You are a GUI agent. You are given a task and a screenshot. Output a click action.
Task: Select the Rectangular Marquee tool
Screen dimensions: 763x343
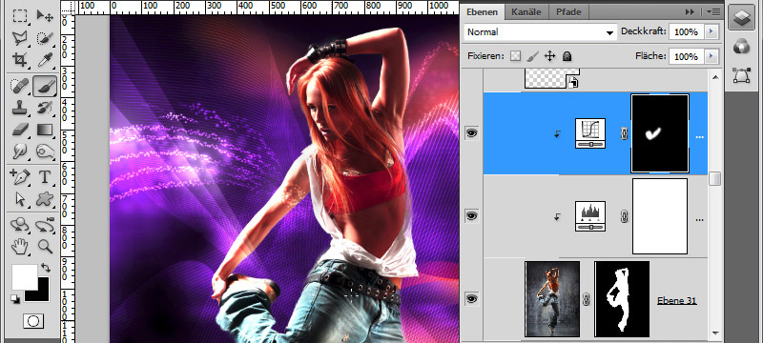[x=20, y=16]
